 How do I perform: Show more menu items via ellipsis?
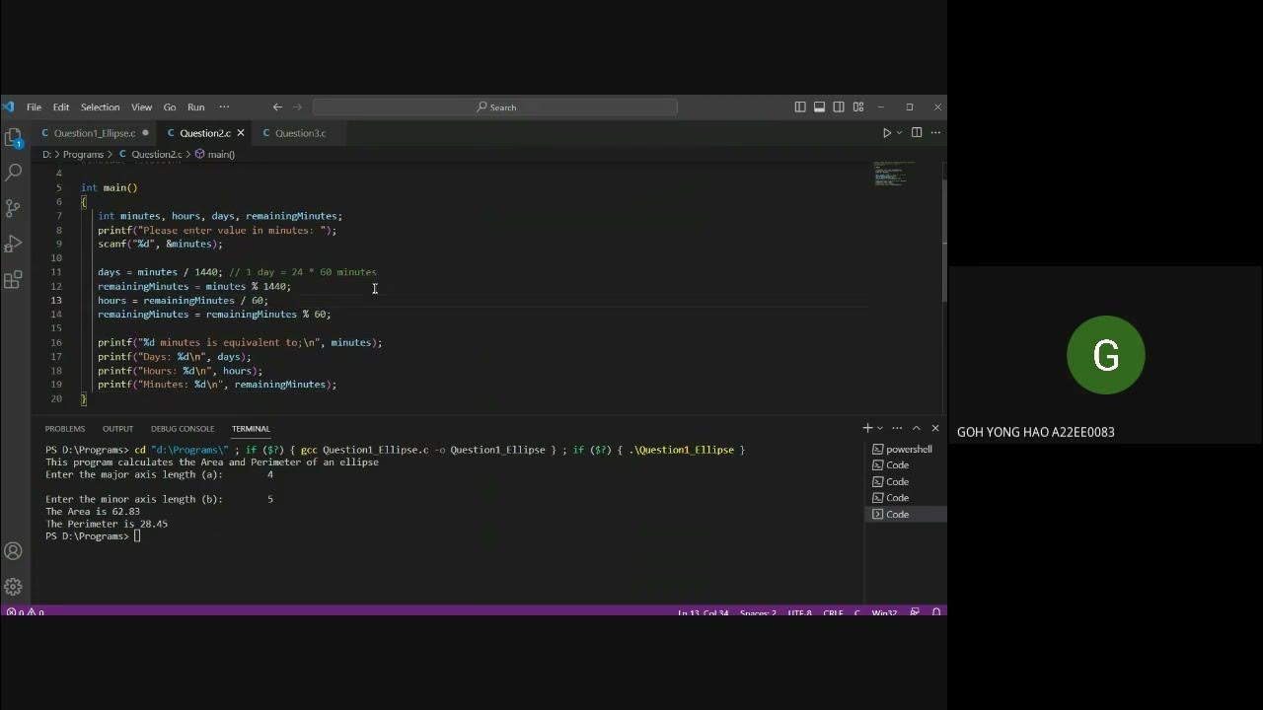(x=224, y=106)
